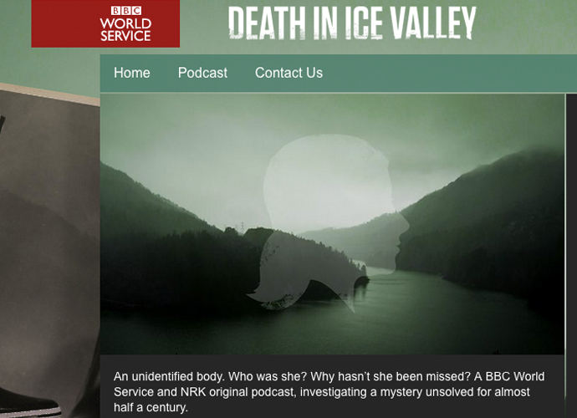Click the 'half a century' text line
Screen dimensions: 577x418
151,407
